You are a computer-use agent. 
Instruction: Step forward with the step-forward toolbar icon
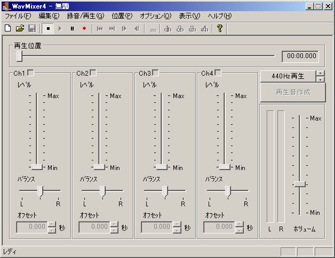pos(124,28)
